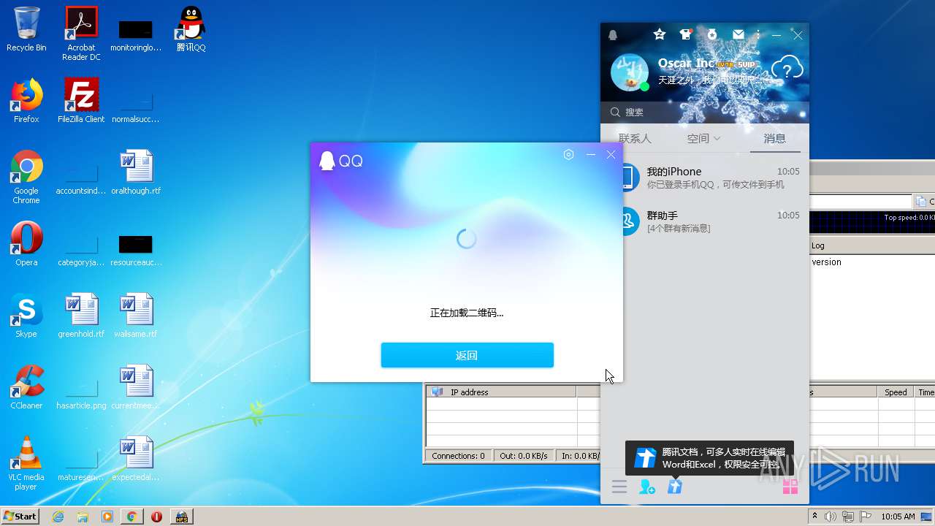The height and width of the screenshot is (526, 935).
Task: Show hidden tray icons arrow
Action: (x=815, y=517)
